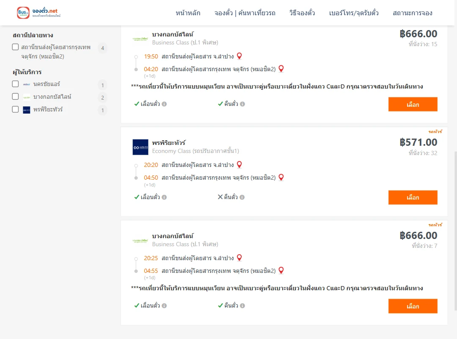This screenshot has height=339, width=457.
Task: Show map pin for 04:50 Mo Chit 2 arrival
Action: point(281,178)
